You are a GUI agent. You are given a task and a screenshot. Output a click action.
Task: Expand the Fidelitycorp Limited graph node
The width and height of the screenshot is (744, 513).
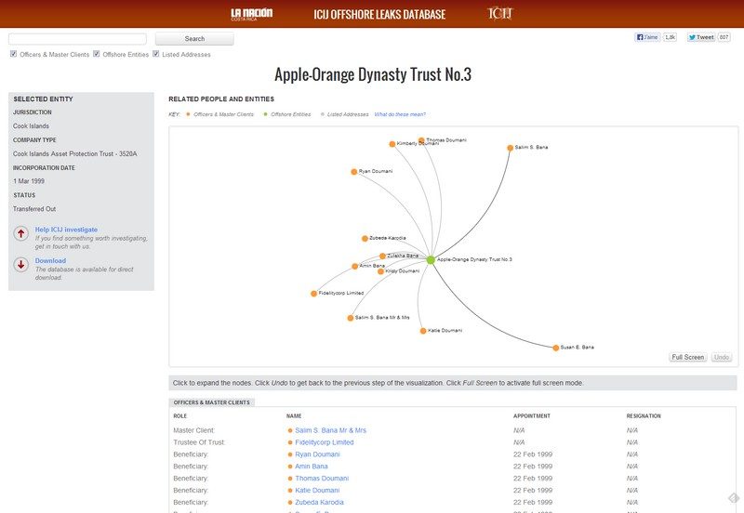pyautogui.click(x=313, y=294)
